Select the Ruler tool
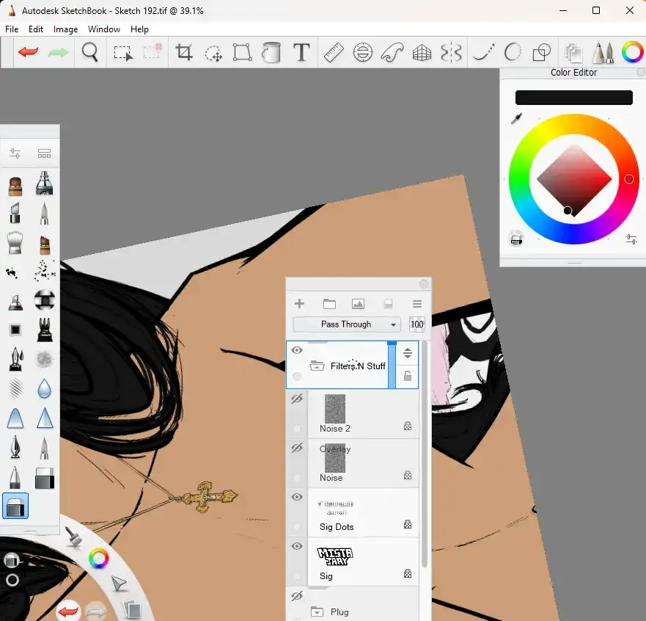Viewport: 646px width, 621px height. (x=334, y=52)
